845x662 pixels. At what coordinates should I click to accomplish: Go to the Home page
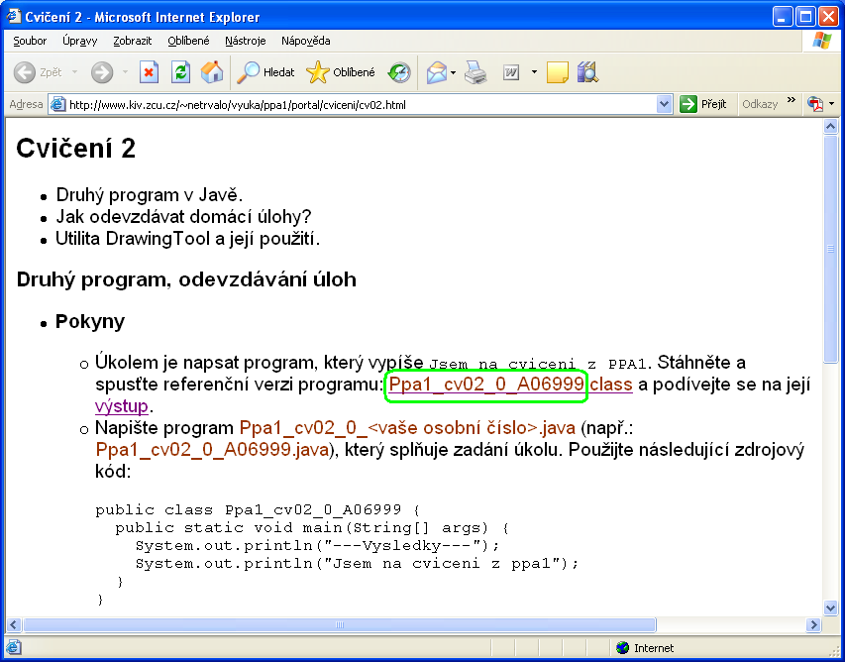[x=212, y=72]
